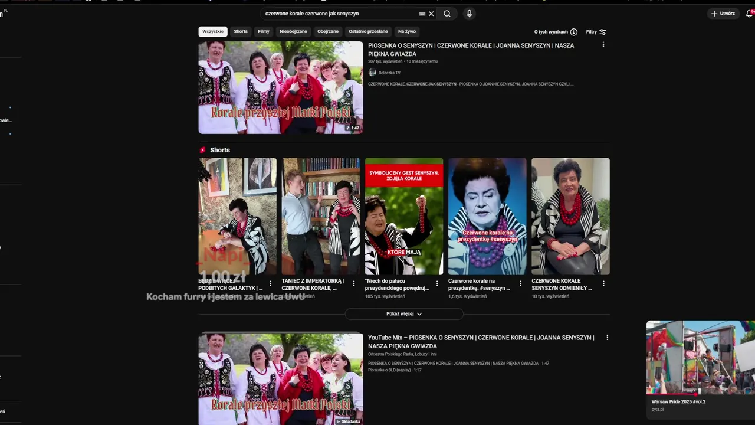Open the Piosenka o Senyszyn video title
Viewport: 755px width, 425px height.
[471, 50]
